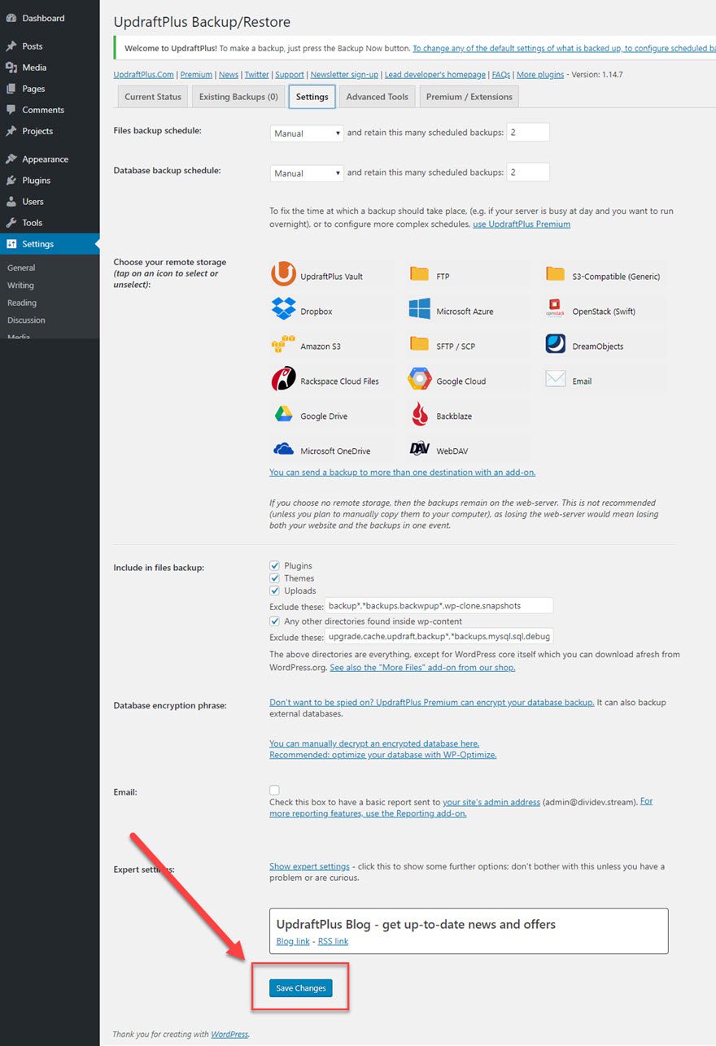The width and height of the screenshot is (716, 1046).
Task: Open the Advanced Tools tab
Action: click(377, 96)
